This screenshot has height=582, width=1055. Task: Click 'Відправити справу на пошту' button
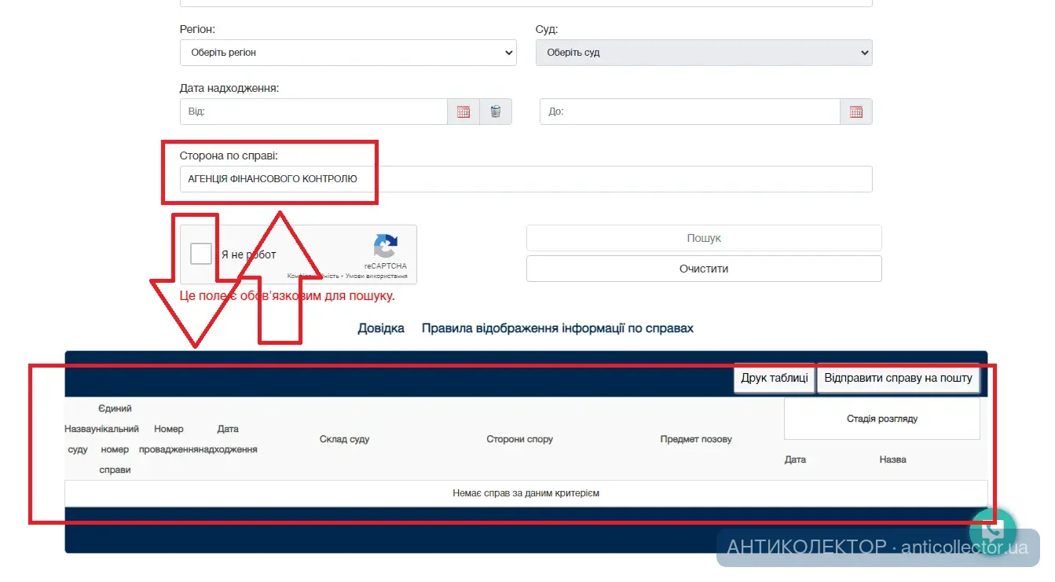tap(898, 378)
